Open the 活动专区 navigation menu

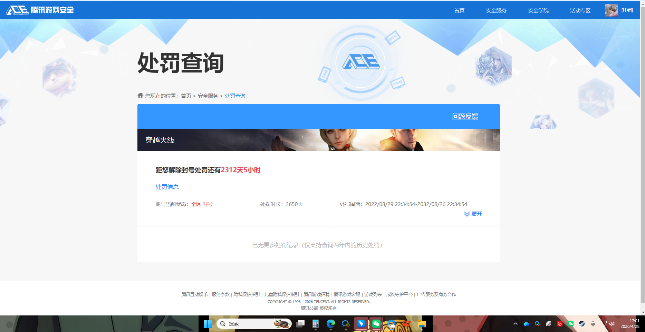point(580,10)
